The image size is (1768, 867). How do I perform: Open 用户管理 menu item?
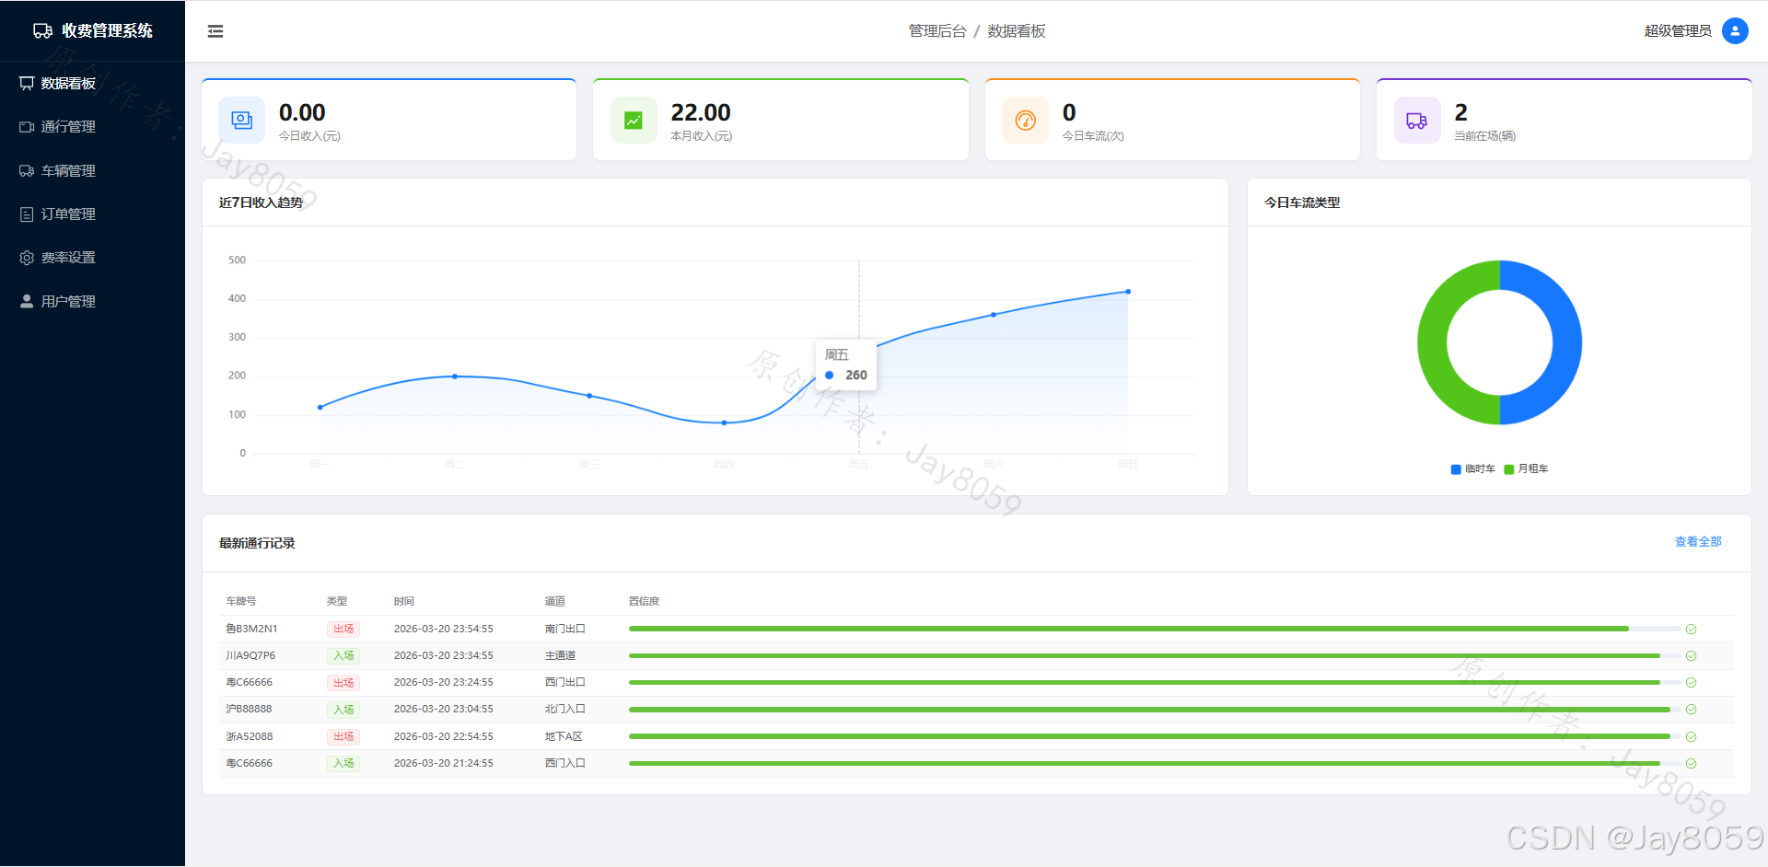pos(92,302)
